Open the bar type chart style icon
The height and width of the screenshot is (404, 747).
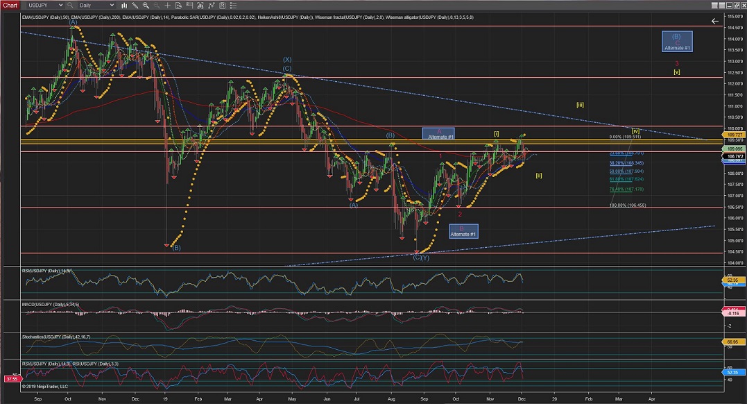[124, 6]
